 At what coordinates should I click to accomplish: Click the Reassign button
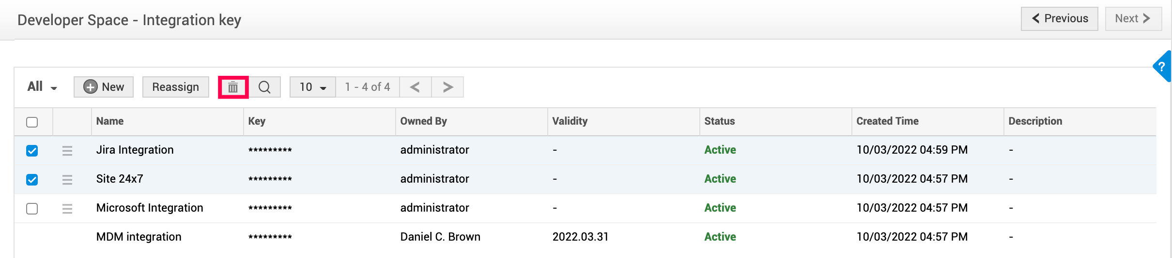click(175, 87)
